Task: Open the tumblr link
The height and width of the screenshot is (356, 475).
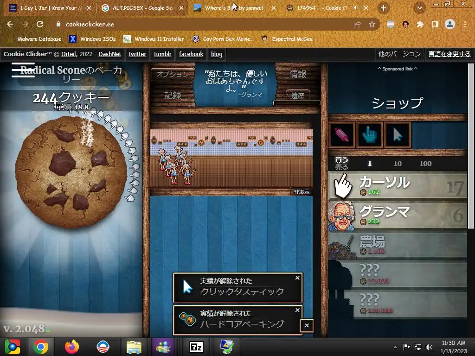Action: 163,54
